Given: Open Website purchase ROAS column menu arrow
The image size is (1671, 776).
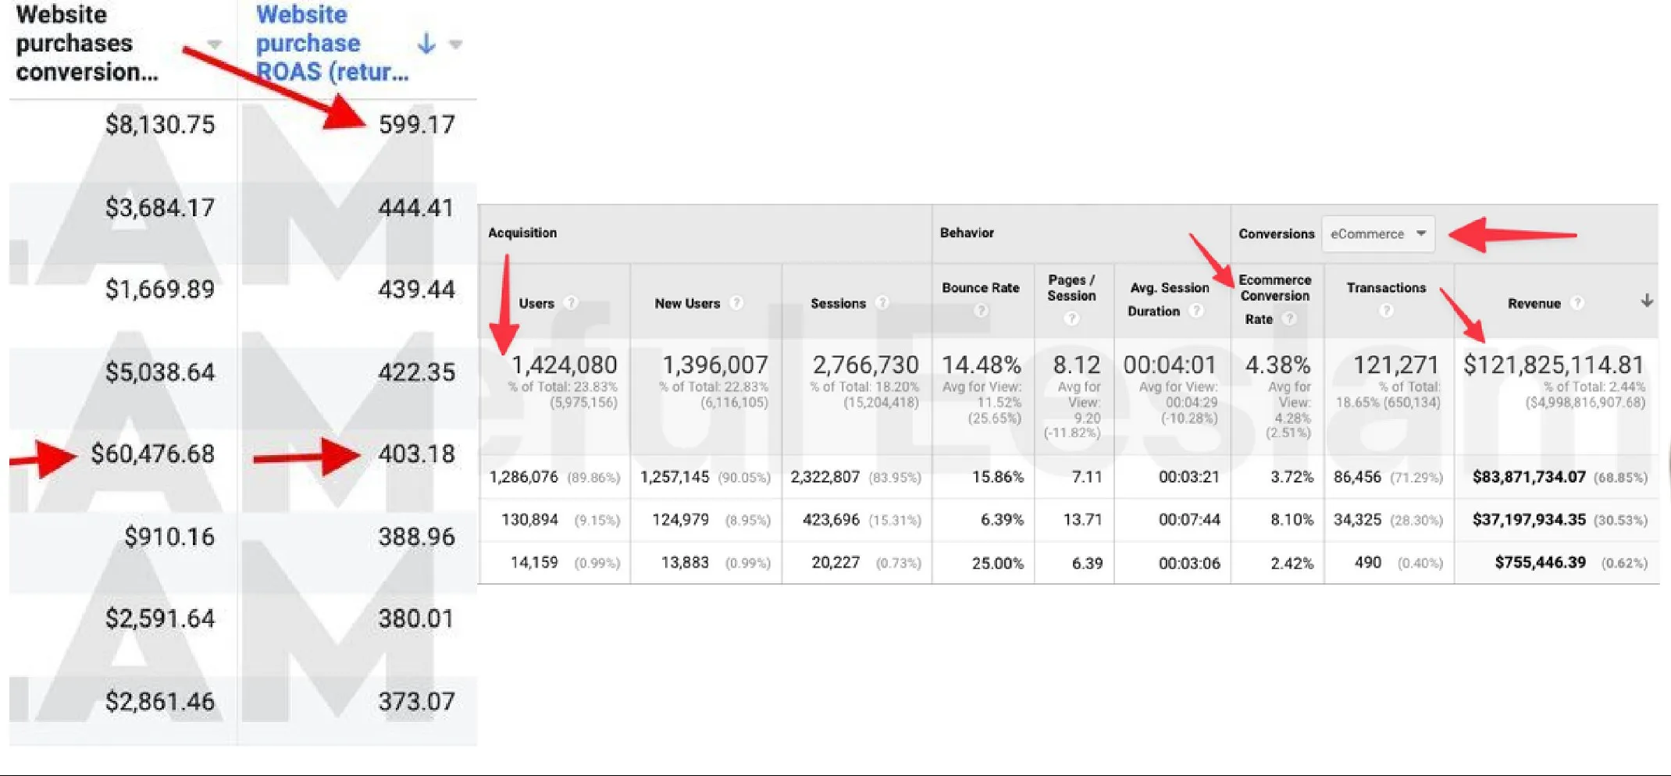Looking at the screenshot, I should [456, 44].
